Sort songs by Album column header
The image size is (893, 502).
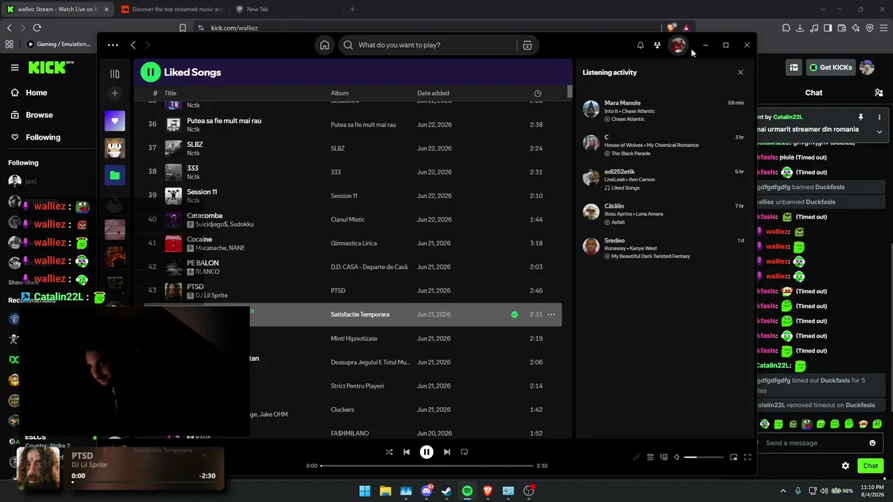pos(340,93)
